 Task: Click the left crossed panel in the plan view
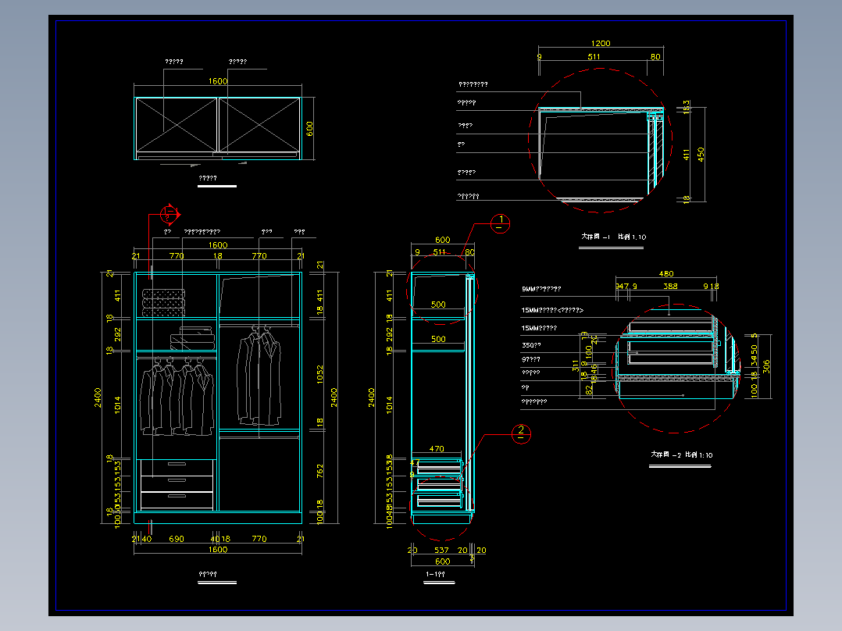pos(177,125)
